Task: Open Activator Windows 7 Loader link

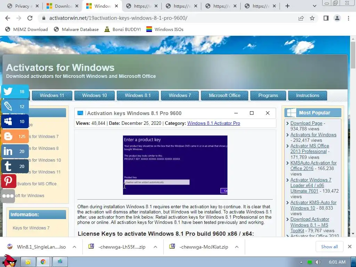Action: (310, 185)
